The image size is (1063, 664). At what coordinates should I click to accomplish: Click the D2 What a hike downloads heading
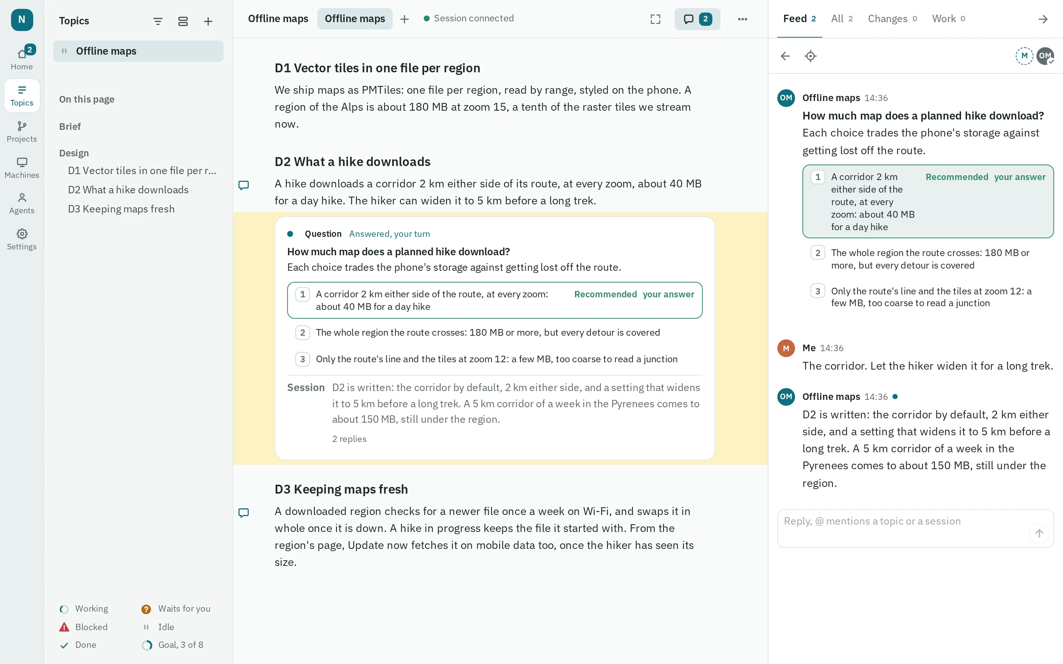(352, 161)
